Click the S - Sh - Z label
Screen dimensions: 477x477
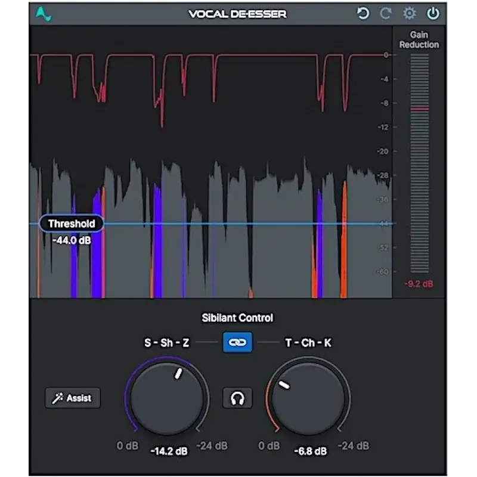(167, 343)
